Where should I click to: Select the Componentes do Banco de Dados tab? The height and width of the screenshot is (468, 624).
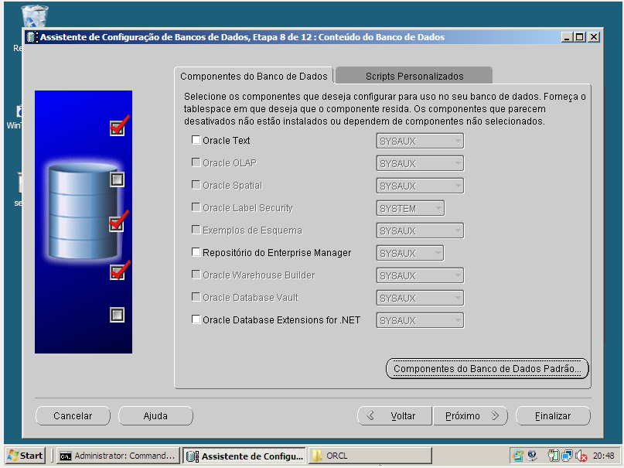254,77
